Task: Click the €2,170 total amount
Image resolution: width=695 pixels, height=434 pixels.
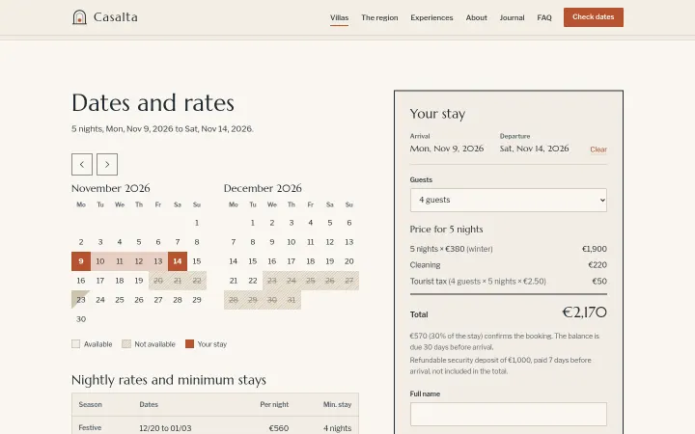Action: (x=585, y=312)
